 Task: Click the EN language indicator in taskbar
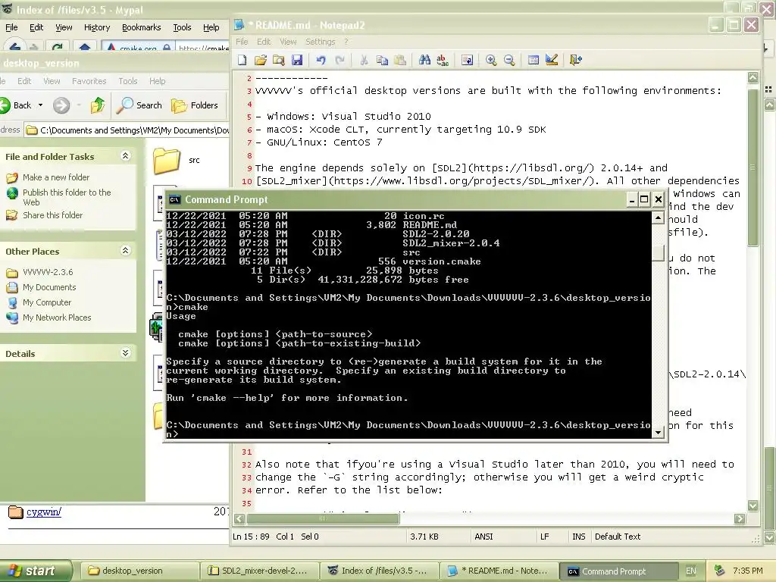click(x=691, y=571)
